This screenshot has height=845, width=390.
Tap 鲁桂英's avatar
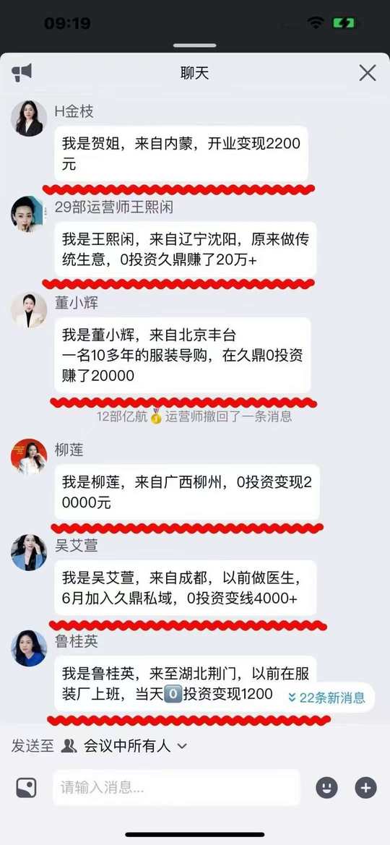29,648
